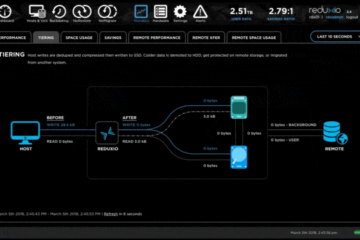Click the BEFORE label
The height and width of the screenshot is (240, 360).
click(55, 118)
